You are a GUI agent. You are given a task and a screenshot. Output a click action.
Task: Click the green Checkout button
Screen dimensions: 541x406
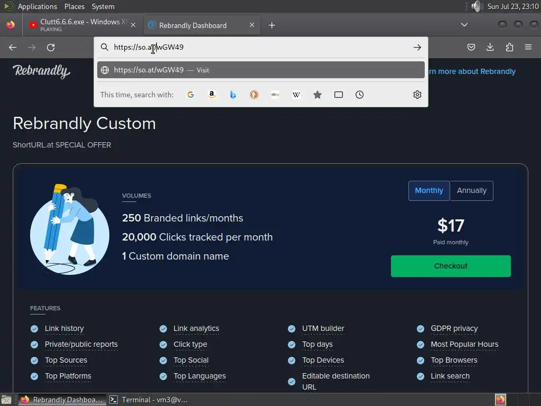click(451, 266)
